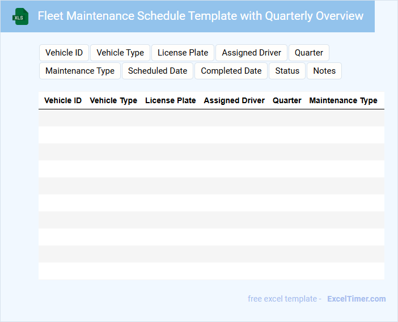This screenshot has width=398, height=322.
Task: Click the first empty table row
Action: tap(211, 118)
